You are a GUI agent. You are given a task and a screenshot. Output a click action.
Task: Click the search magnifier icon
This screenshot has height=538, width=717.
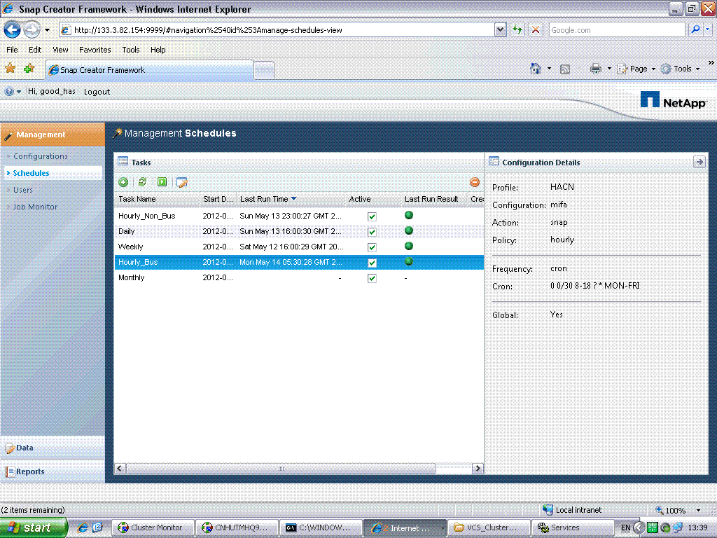click(695, 29)
